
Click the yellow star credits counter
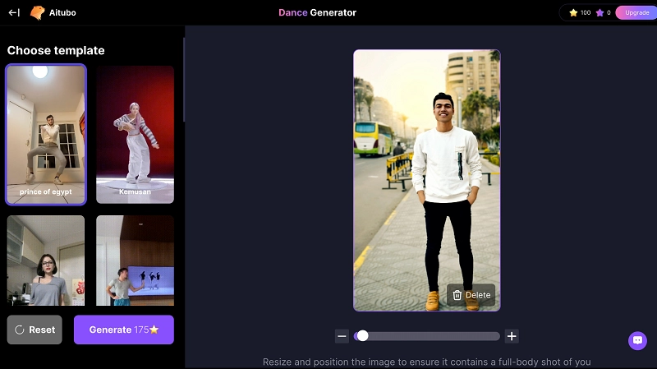coord(579,12)
